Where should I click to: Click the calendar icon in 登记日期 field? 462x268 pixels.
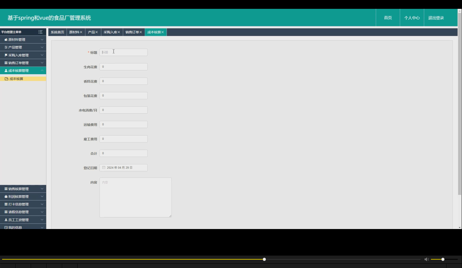(104, 167)
